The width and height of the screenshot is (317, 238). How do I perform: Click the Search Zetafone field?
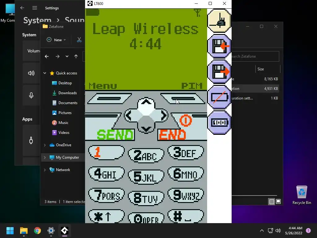(x=255, y=56)
